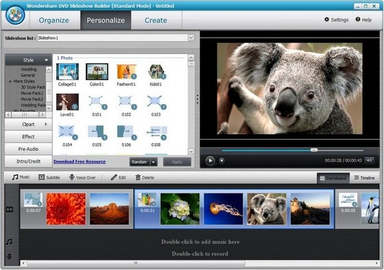Click the Download Free Resource link
The image size is (384, 270).
80,162
